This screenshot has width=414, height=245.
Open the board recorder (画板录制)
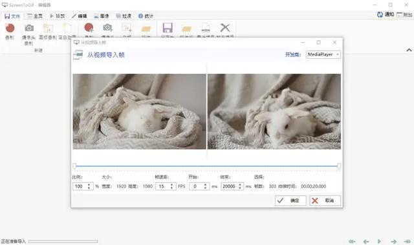pyautogui.click(x=48, y=31)
